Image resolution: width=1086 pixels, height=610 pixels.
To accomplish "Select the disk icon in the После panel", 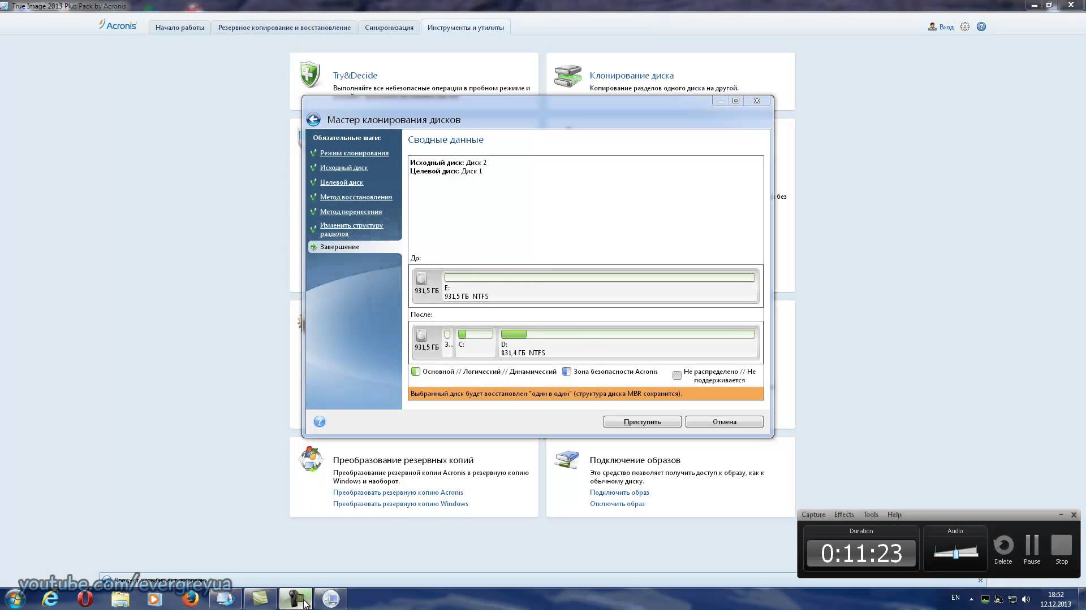I will [x=421, y=335].
